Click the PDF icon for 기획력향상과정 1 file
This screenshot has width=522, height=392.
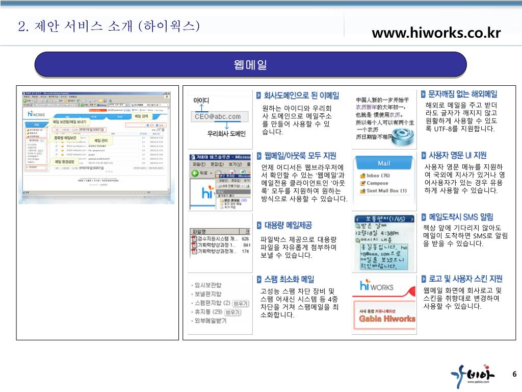point(194,245)
